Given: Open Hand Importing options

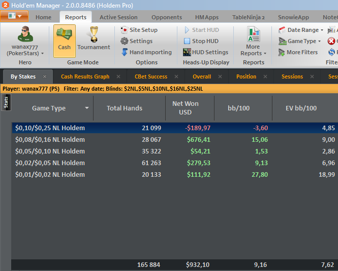Looking at the screenshot, I should pyautogui.click(x=146, y=52).
